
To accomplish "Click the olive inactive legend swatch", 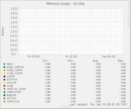I will point(4,101).
